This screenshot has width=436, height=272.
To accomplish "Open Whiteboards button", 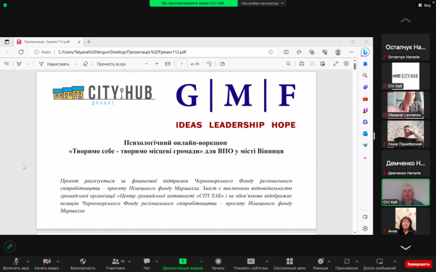I will [x=380, y=264].
